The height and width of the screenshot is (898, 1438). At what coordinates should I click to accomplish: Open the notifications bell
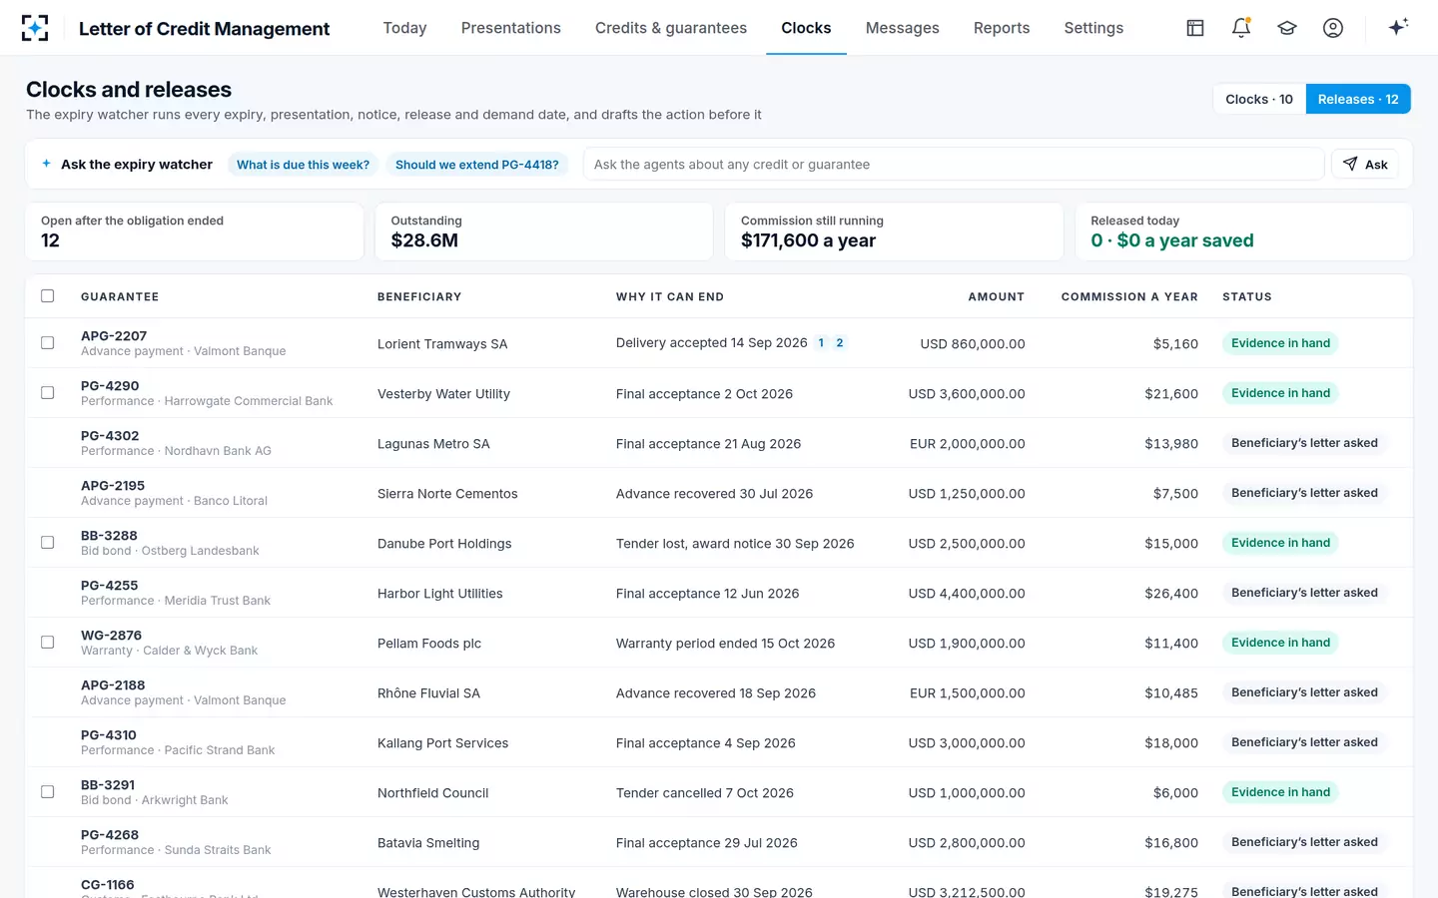coord(1241,28)
